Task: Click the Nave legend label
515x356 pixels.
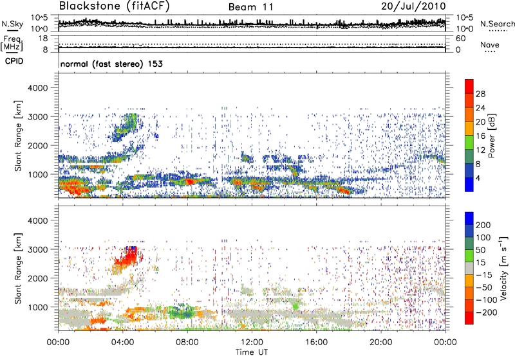Action: [x=490, y=44]
